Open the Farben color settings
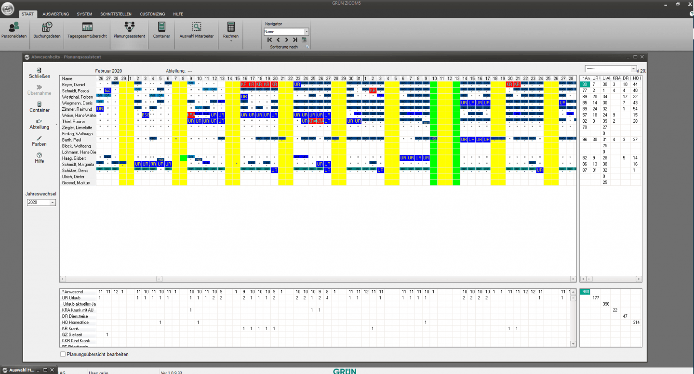The height and width of the screenshot is (374, 694). pos(40,141)
